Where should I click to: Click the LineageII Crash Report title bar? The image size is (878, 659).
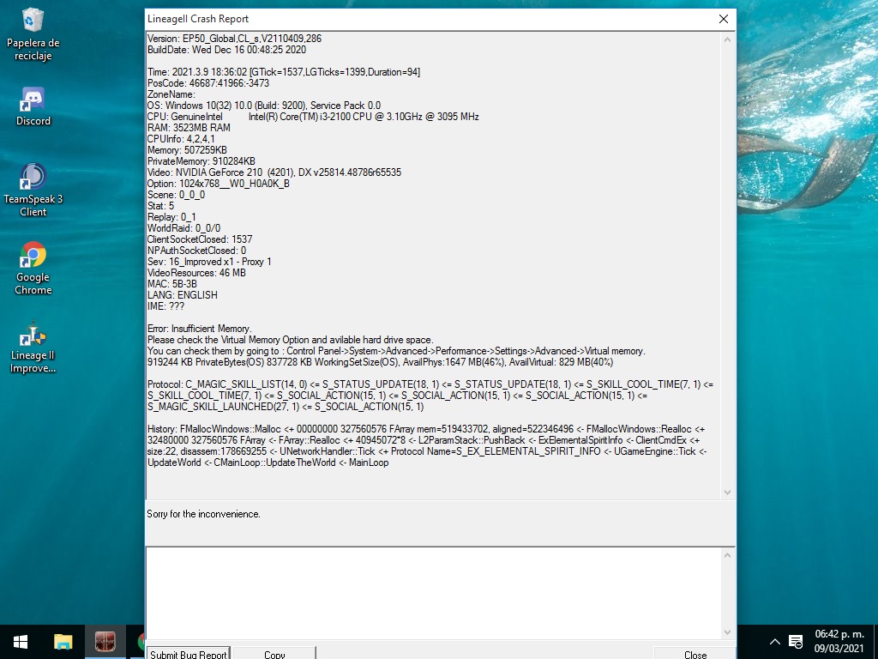point(429,19)
